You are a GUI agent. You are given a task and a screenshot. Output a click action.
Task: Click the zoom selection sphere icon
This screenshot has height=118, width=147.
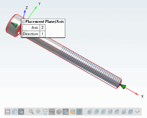click(38, 112)
